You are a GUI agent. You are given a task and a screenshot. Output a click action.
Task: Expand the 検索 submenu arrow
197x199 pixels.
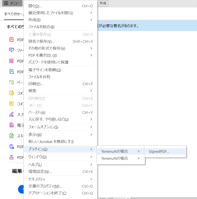tap(91, 91)
